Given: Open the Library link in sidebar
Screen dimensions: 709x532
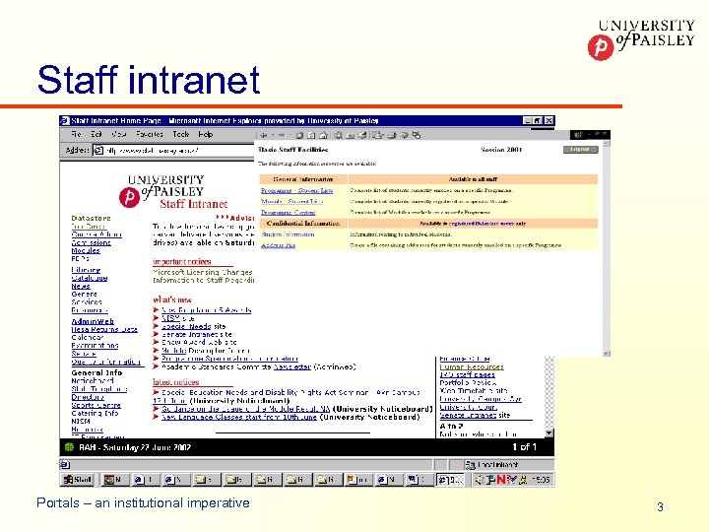Looking at the screenshot, I should click(86, 270).
